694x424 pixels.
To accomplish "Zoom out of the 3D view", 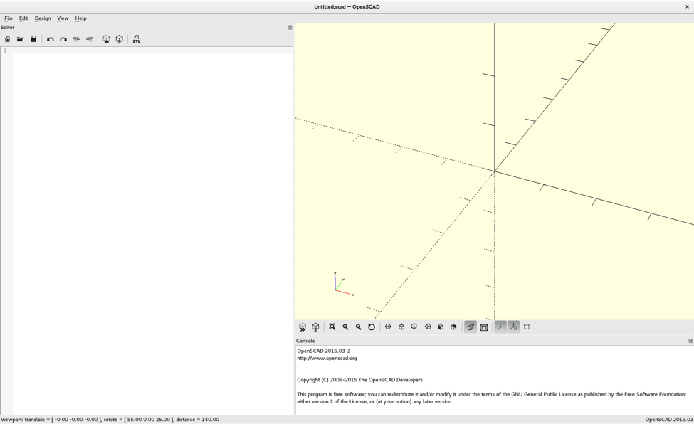I will click(359, 327).
